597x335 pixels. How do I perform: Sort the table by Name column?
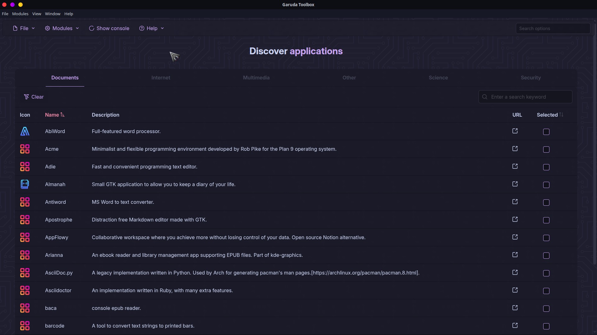tap(55, 115)
